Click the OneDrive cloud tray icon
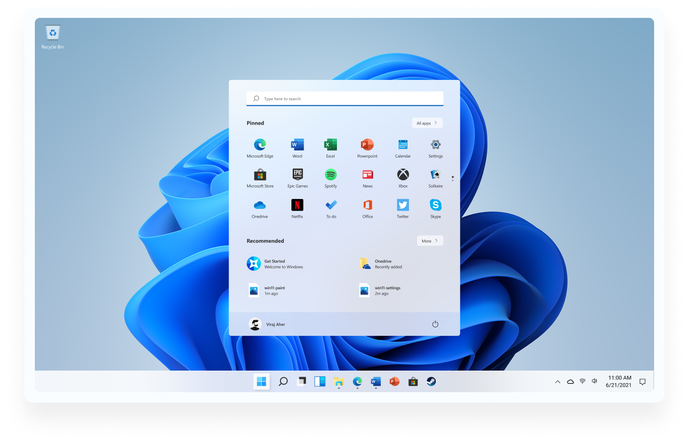The height and width of the screenshot is (443, 688). tap(570, 381)
